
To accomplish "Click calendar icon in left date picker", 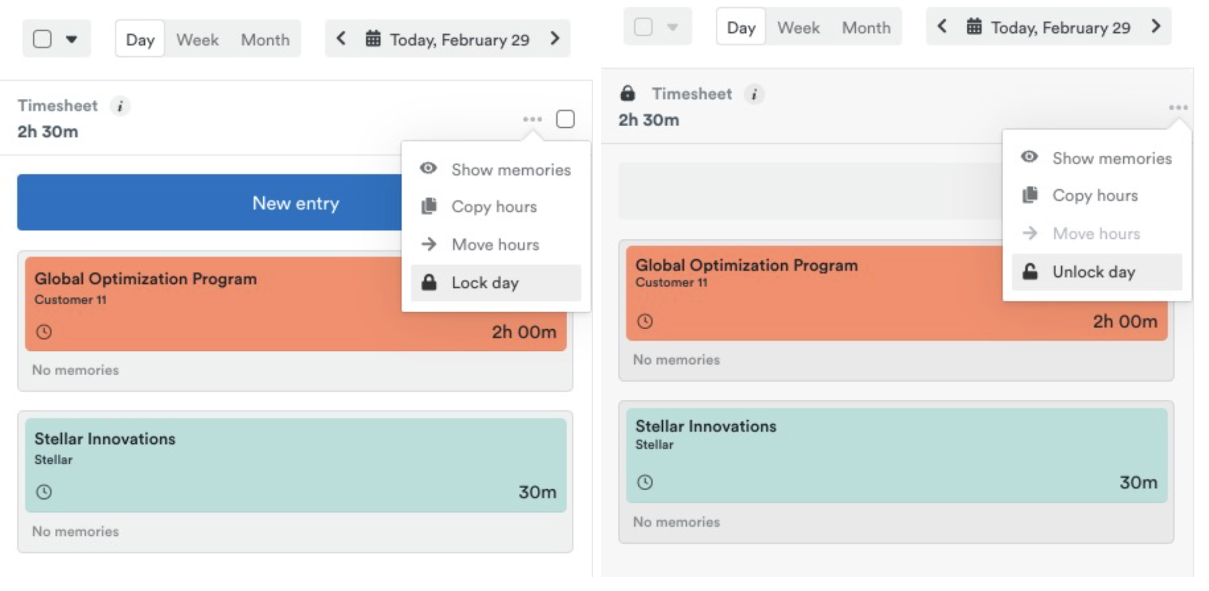I will (373, 39).
